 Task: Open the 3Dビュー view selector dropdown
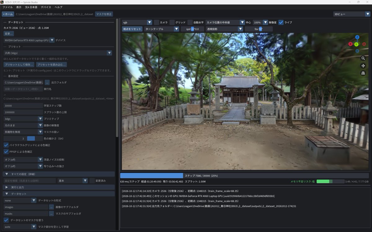(x=352, y=14)
